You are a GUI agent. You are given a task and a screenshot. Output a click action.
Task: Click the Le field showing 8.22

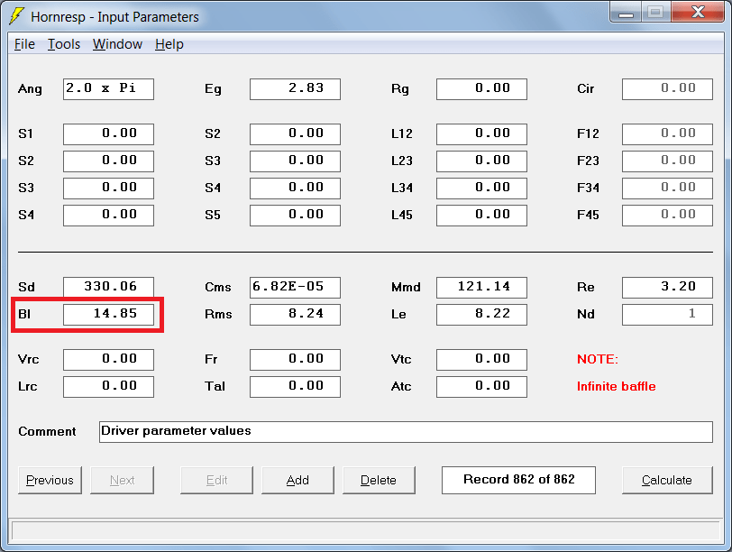coord(481,314)
